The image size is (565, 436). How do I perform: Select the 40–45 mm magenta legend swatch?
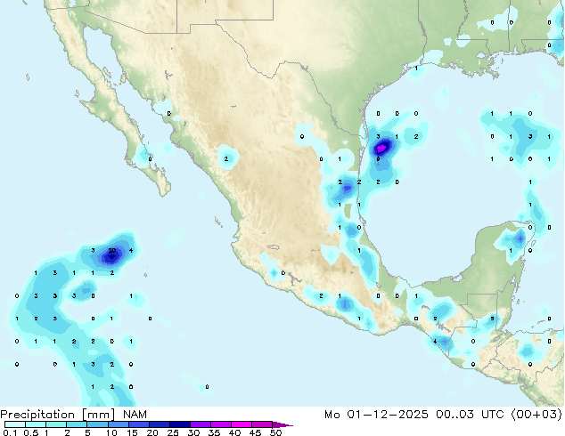pyautogui.click(x=242, y=424)
